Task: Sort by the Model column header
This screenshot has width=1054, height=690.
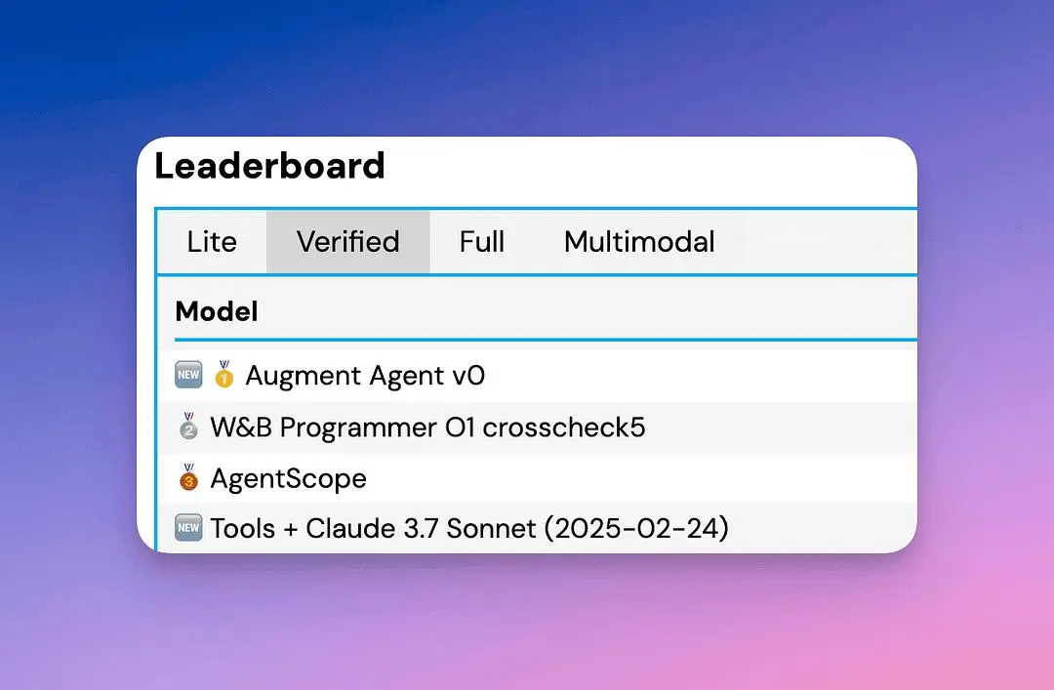Action: coord(217,311)
